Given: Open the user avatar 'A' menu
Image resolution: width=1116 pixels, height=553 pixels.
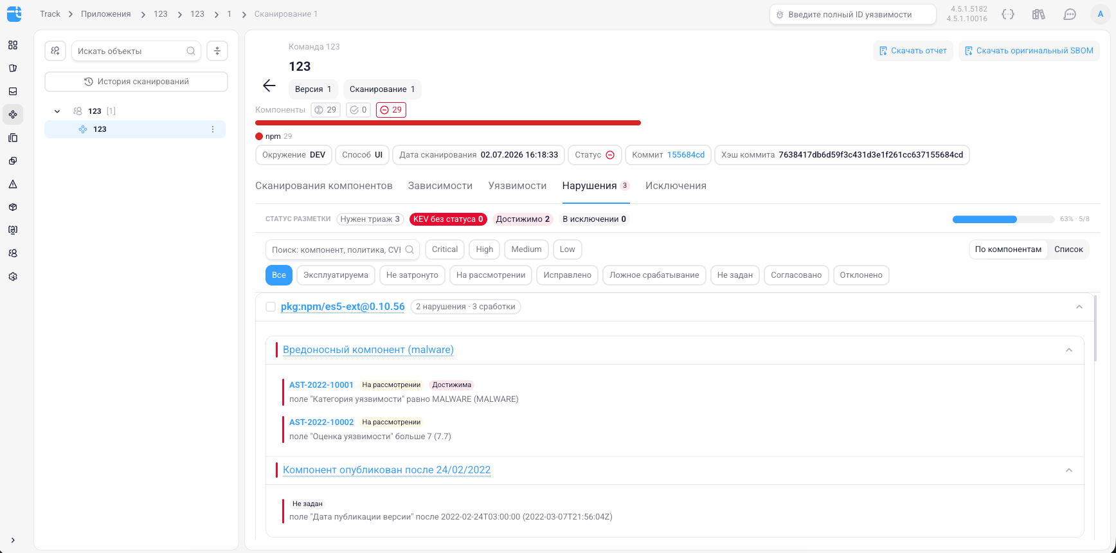Looking at the screenshot, I should 1101,14.
